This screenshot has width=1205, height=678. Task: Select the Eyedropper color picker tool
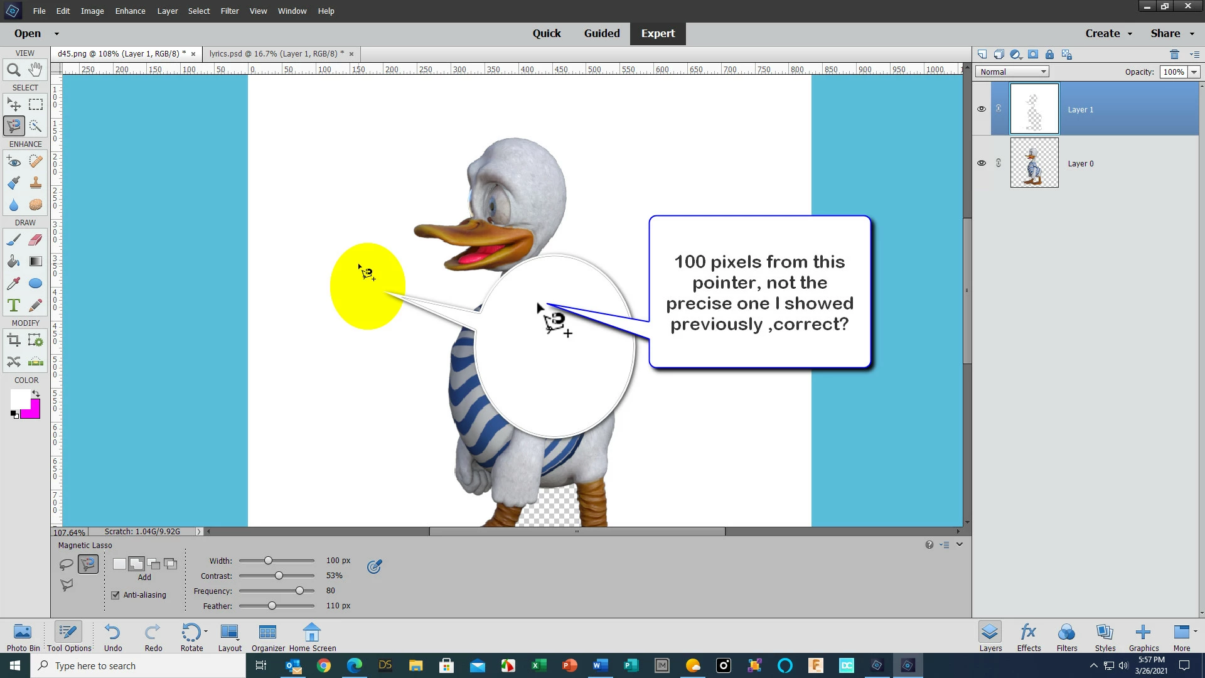point(13,284)
